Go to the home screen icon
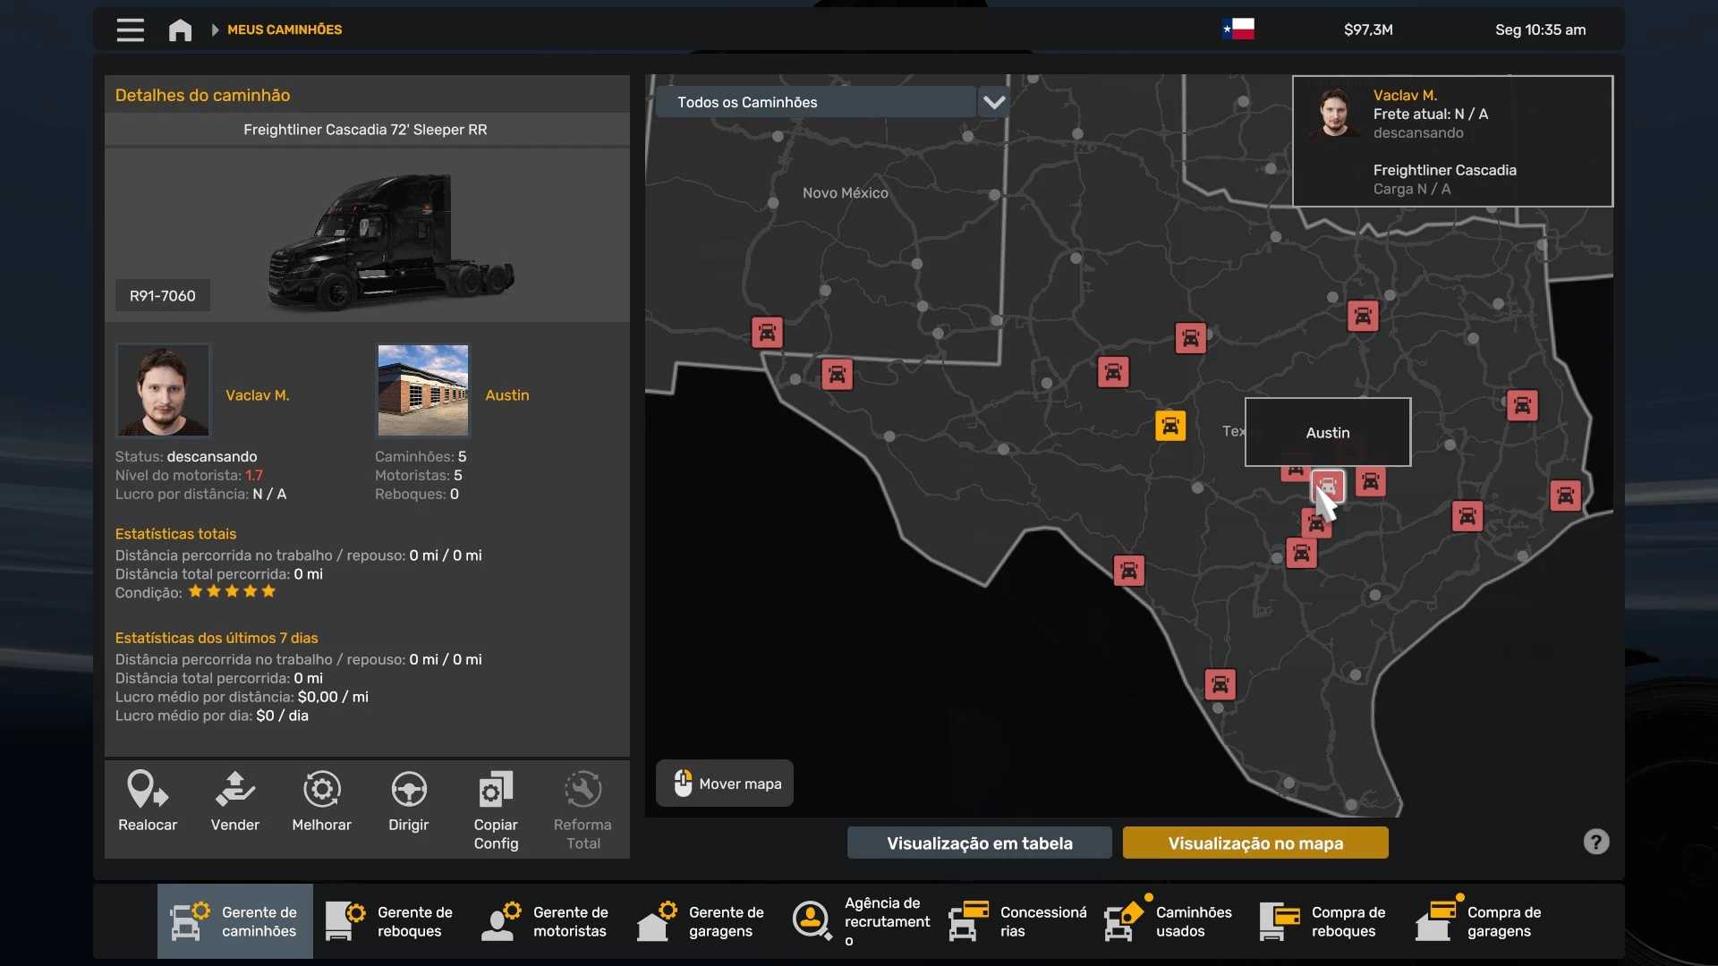 point(180,30)
